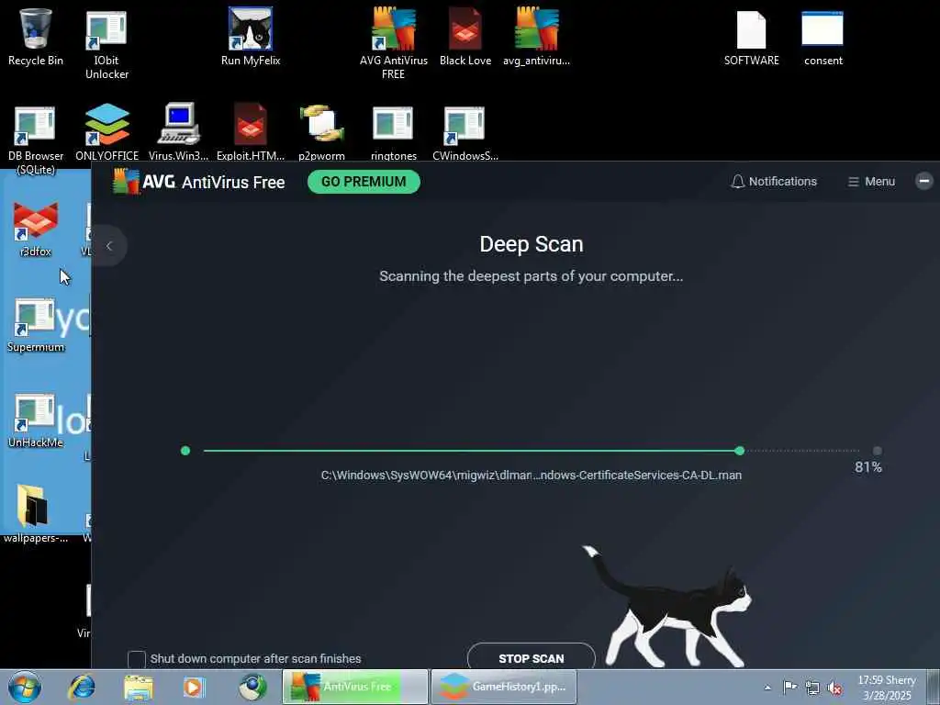Check Shut down computer after scan finishes
The height and width of the screenshot is (705, 940).
pyautogui.click(x=137, y=659)
